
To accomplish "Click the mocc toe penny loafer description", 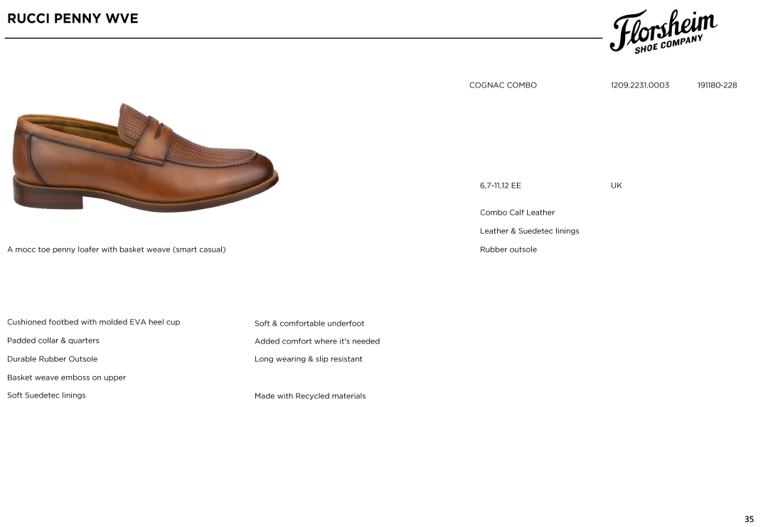I will 117,250.
